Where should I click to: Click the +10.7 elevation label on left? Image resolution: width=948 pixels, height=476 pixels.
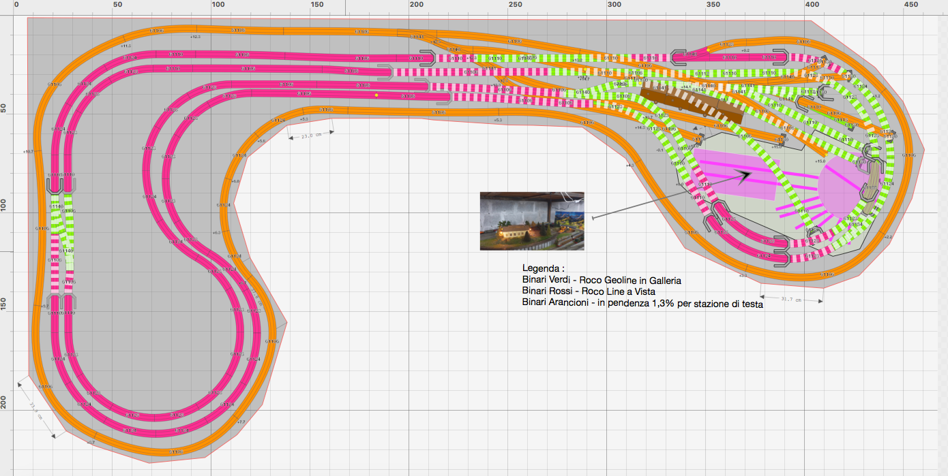point(28,151)
